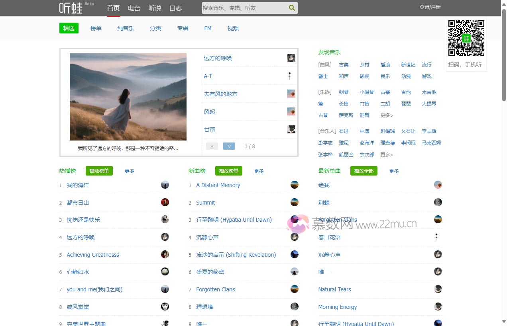
Task: Switch to the FM tab
Action: (208, 28)
